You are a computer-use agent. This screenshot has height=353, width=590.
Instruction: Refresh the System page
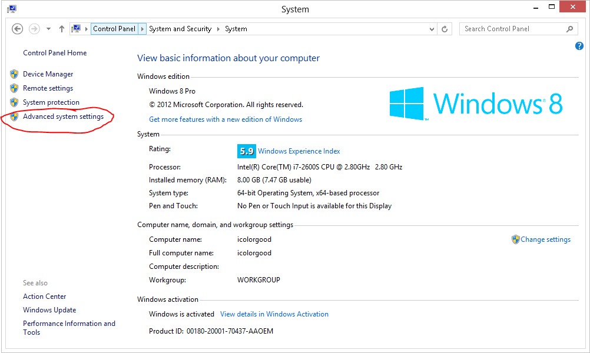tap(445, 29)
